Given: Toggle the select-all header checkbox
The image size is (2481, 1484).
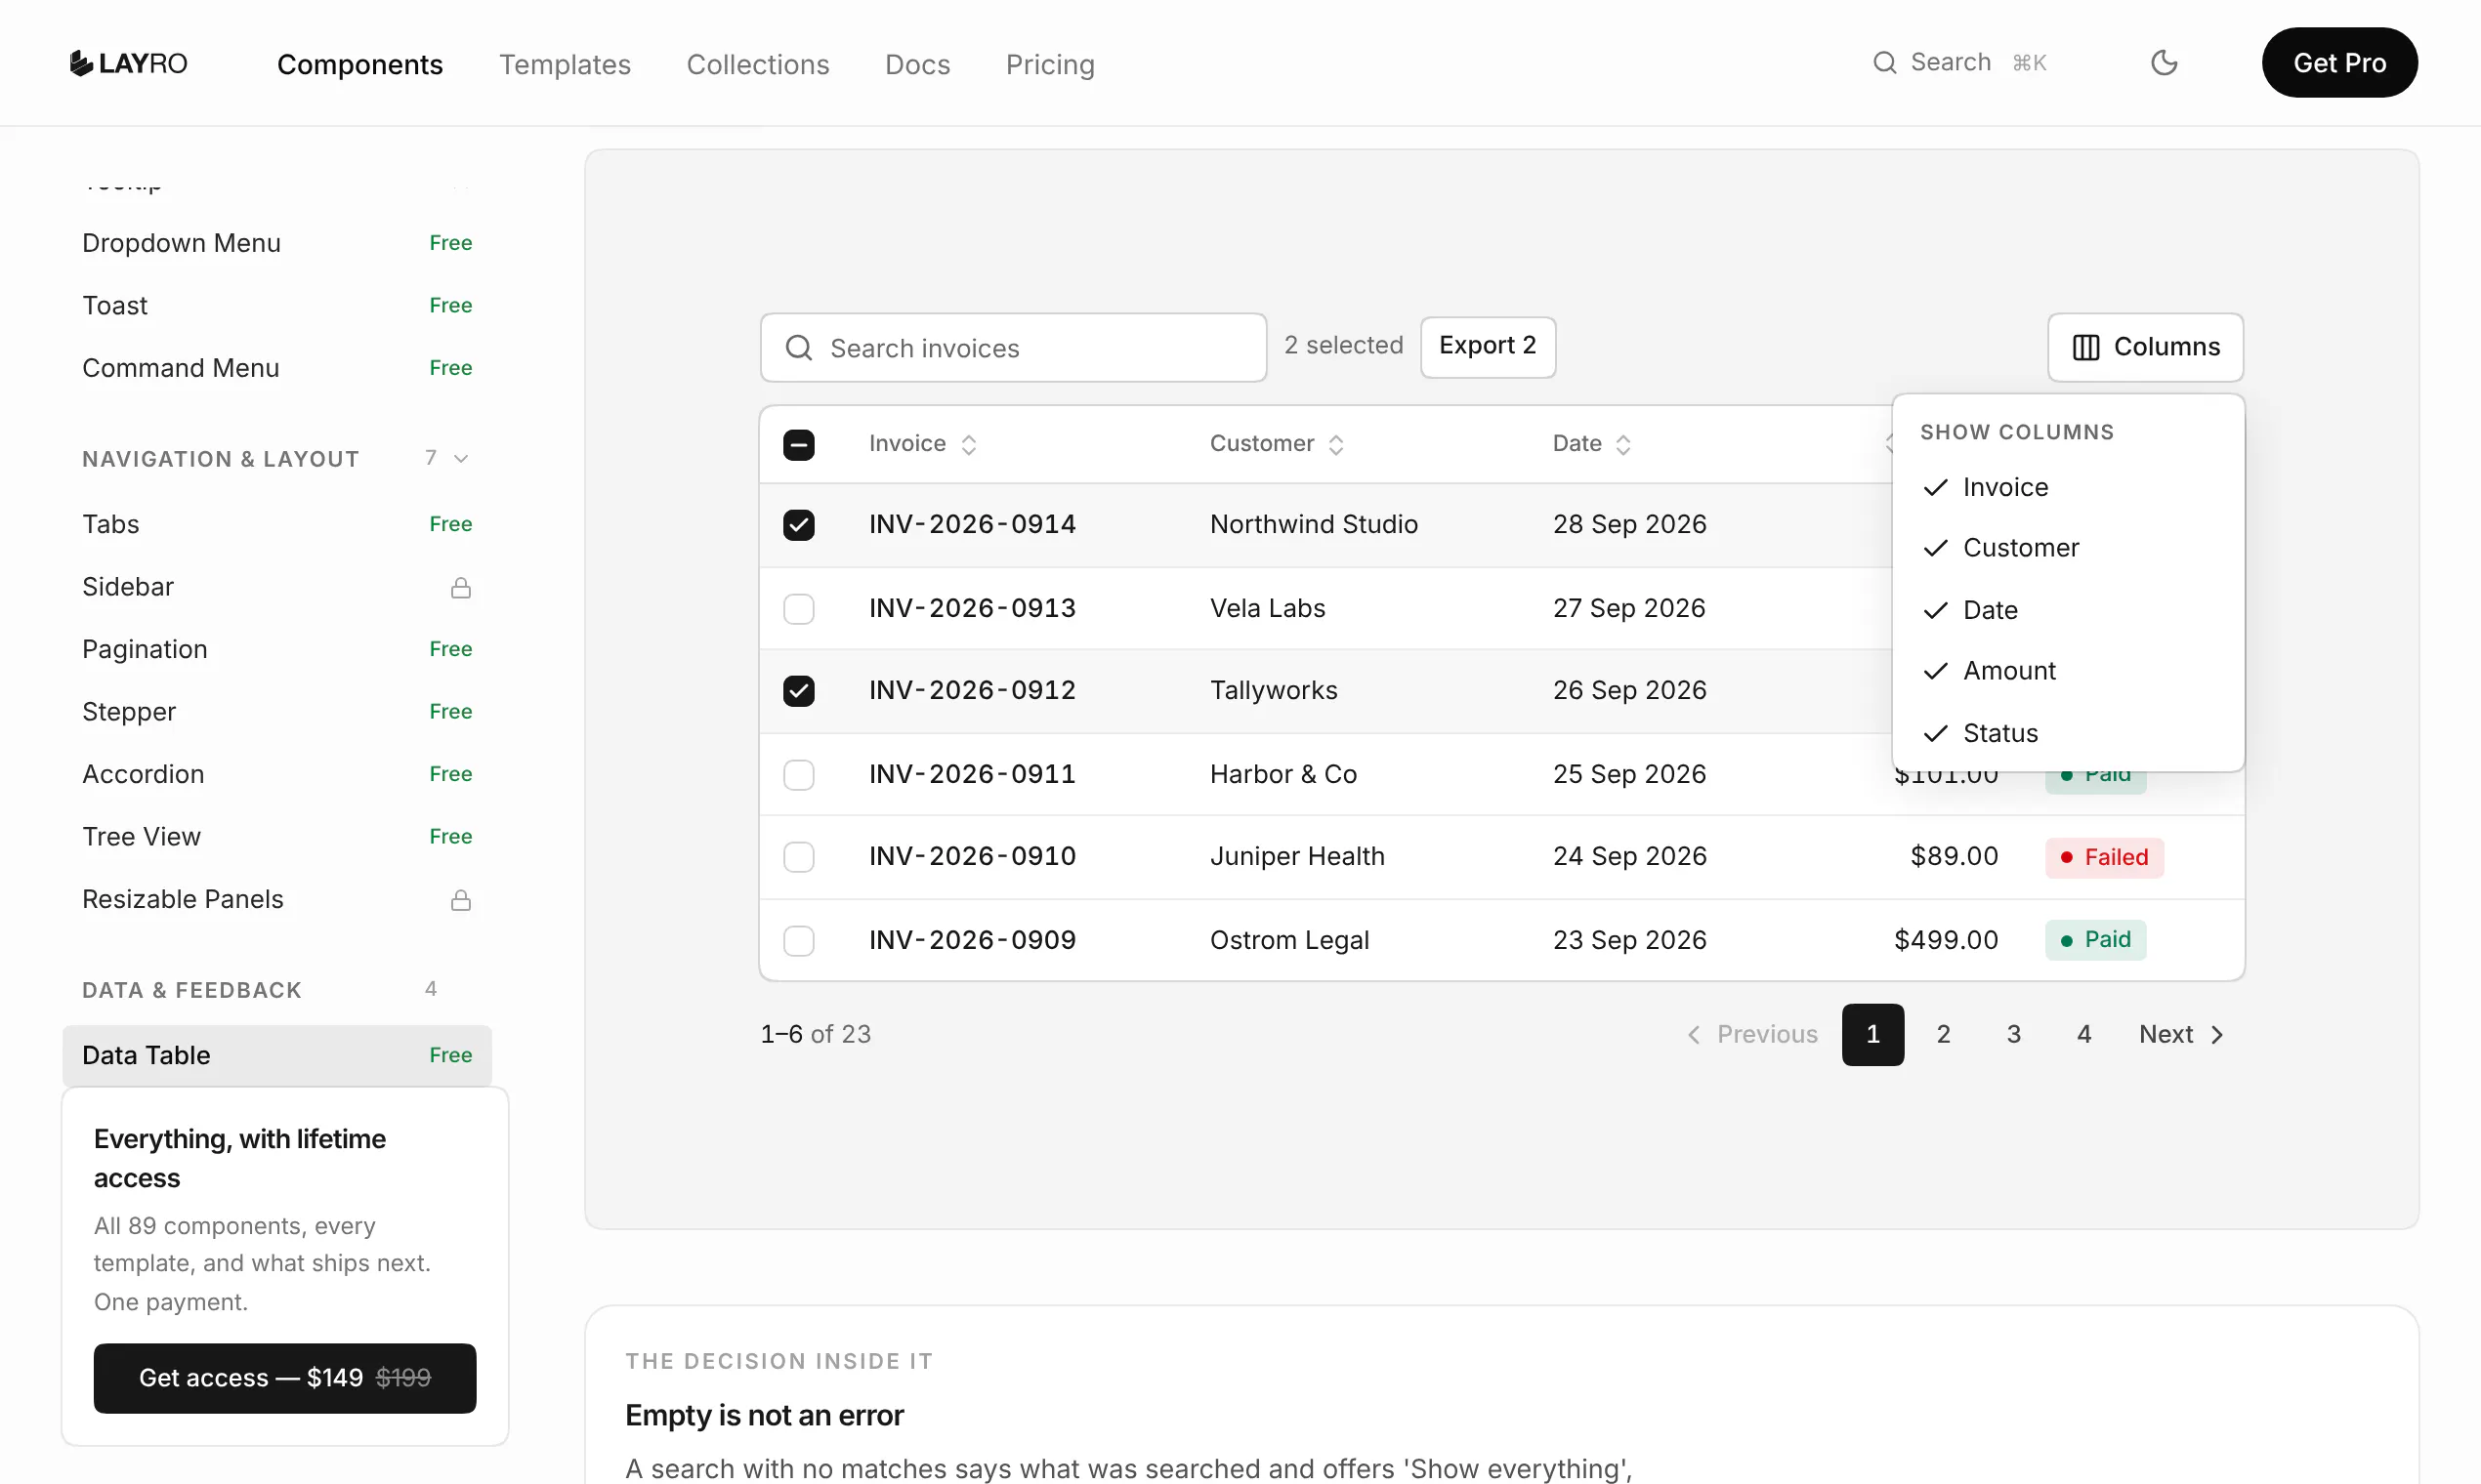Looking at the screenshot, I should point(798,444).
